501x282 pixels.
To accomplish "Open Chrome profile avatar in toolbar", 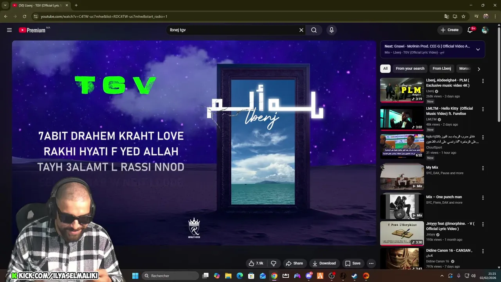I will click(x=486, y=16).
